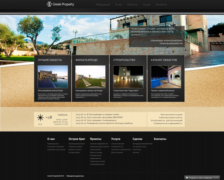Open the Проект каменной виллы thumbnail

166,77
